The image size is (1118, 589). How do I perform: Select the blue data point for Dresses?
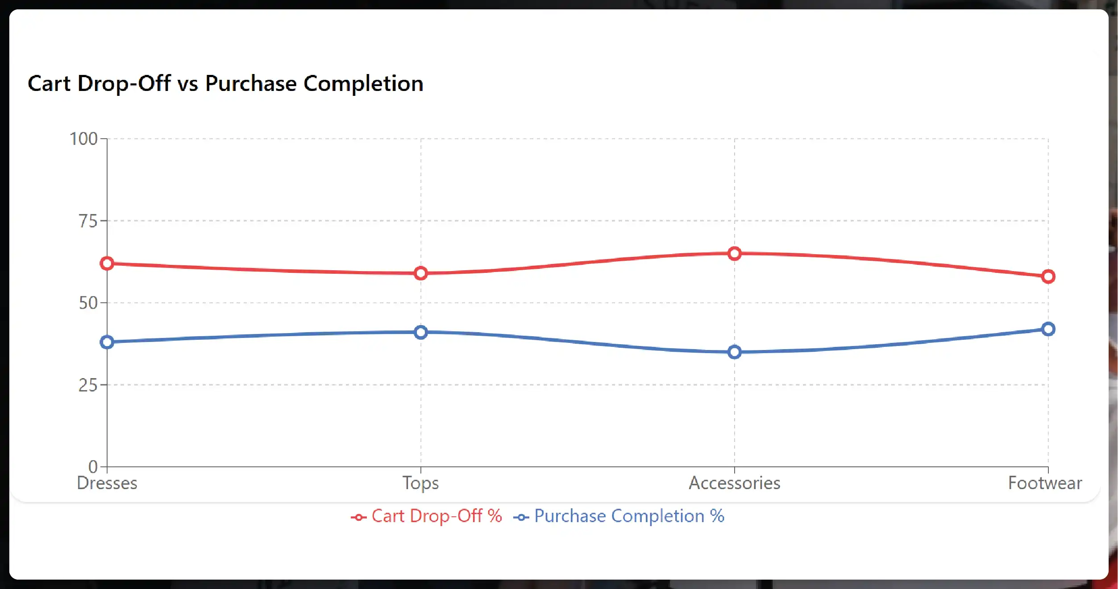(107, 342)
